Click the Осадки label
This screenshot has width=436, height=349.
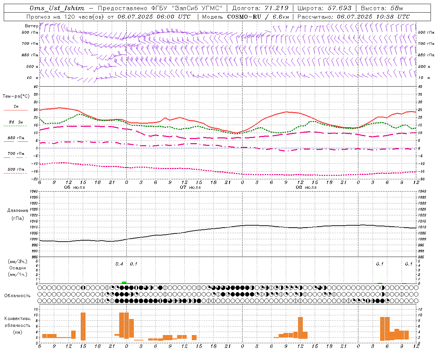tap(18, 268)
